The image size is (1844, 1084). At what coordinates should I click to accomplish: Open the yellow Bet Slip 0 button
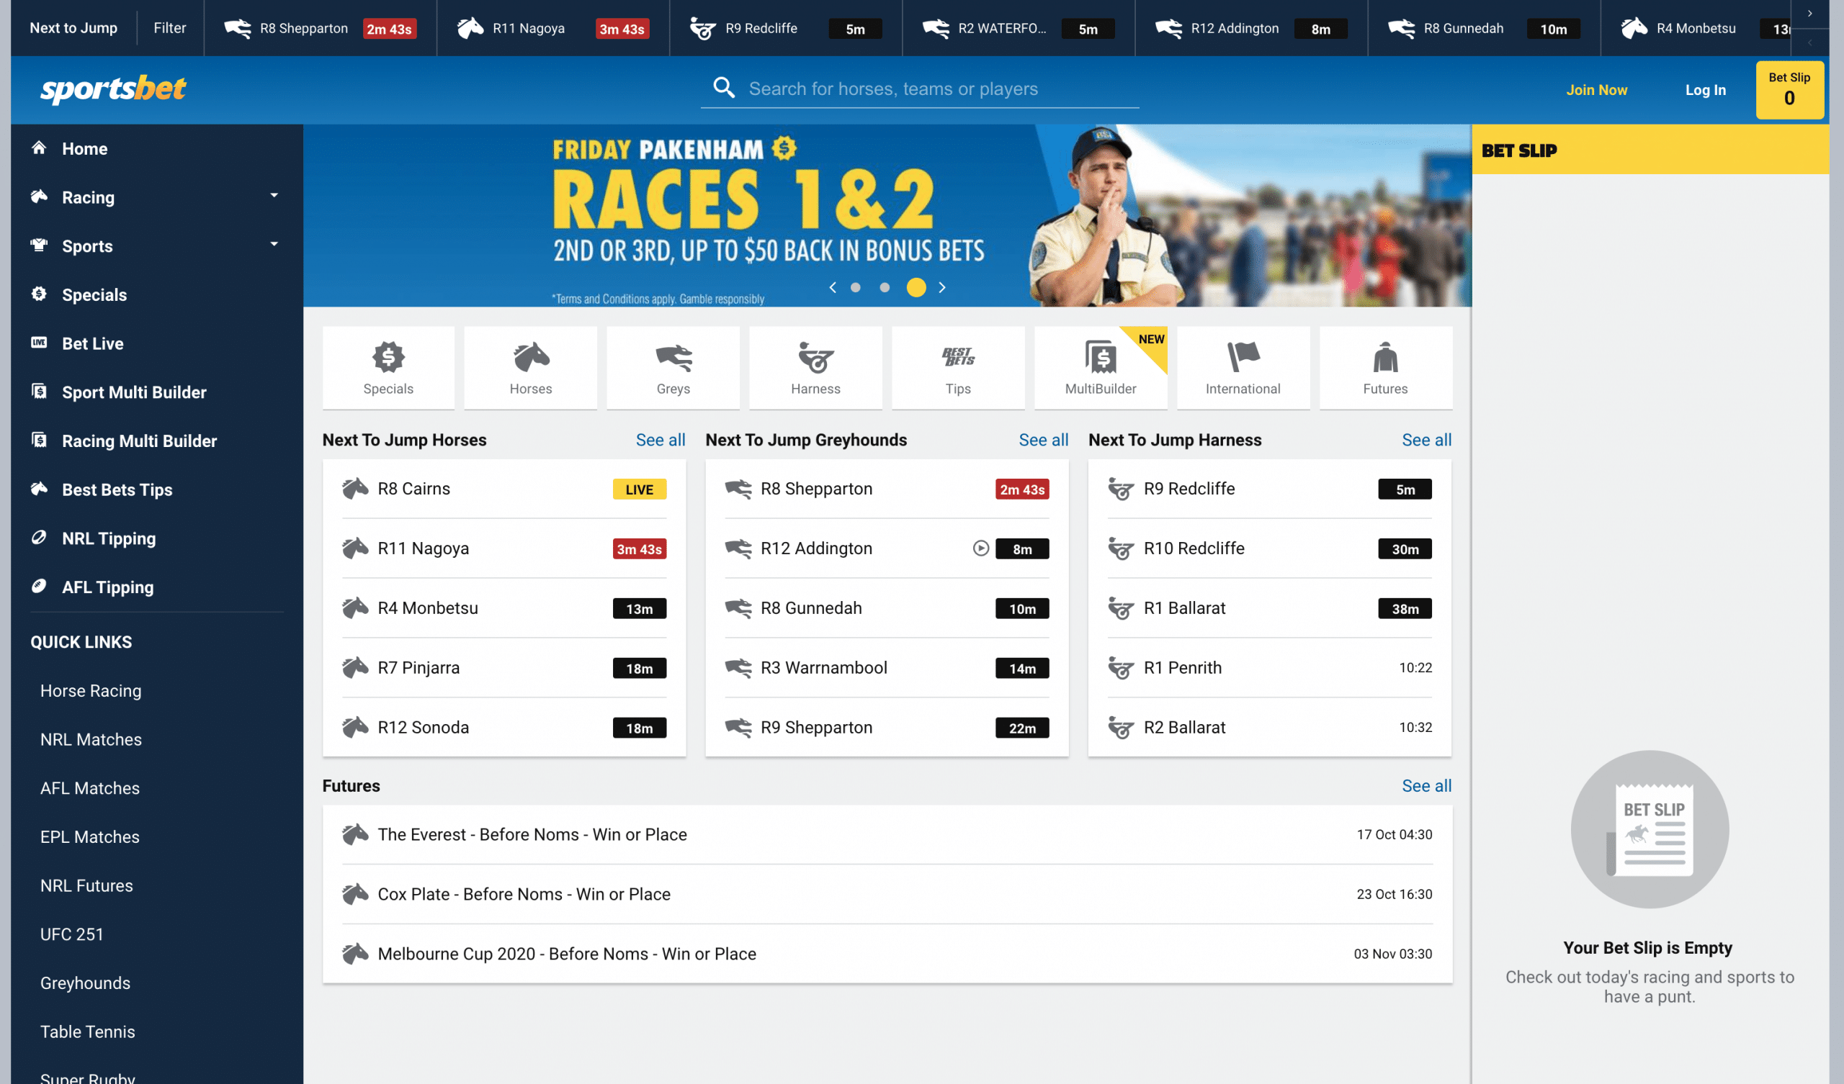click(x=1789, y=89)
